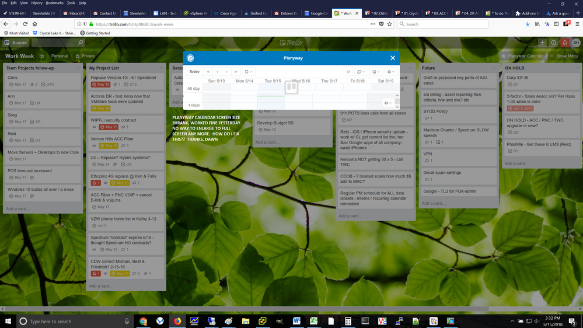Click board horizontal scrollbar
The height and width of the screenshot is (328, 583).
coord(246,309)
